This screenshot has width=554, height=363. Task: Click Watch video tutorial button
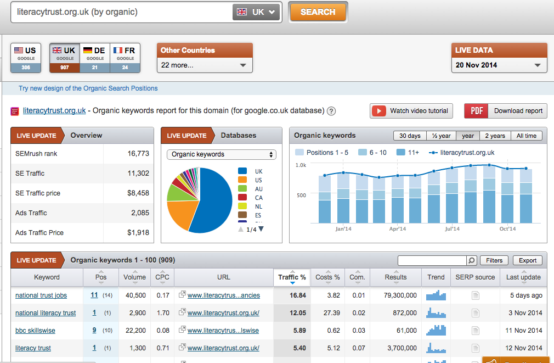411,111
